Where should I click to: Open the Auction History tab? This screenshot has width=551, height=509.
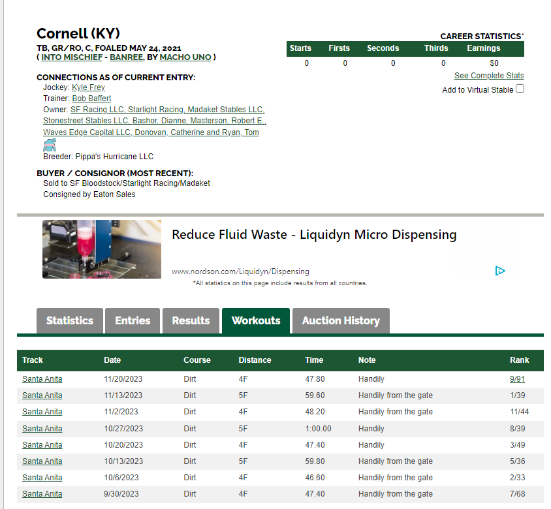click(x=341, y=320)
